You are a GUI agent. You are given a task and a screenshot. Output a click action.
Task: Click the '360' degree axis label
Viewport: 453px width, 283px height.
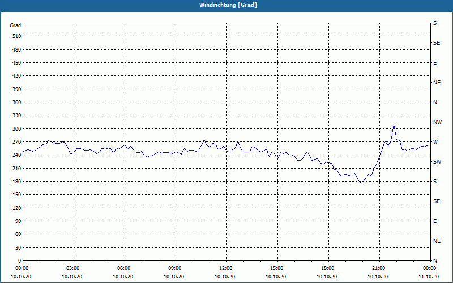17,102
